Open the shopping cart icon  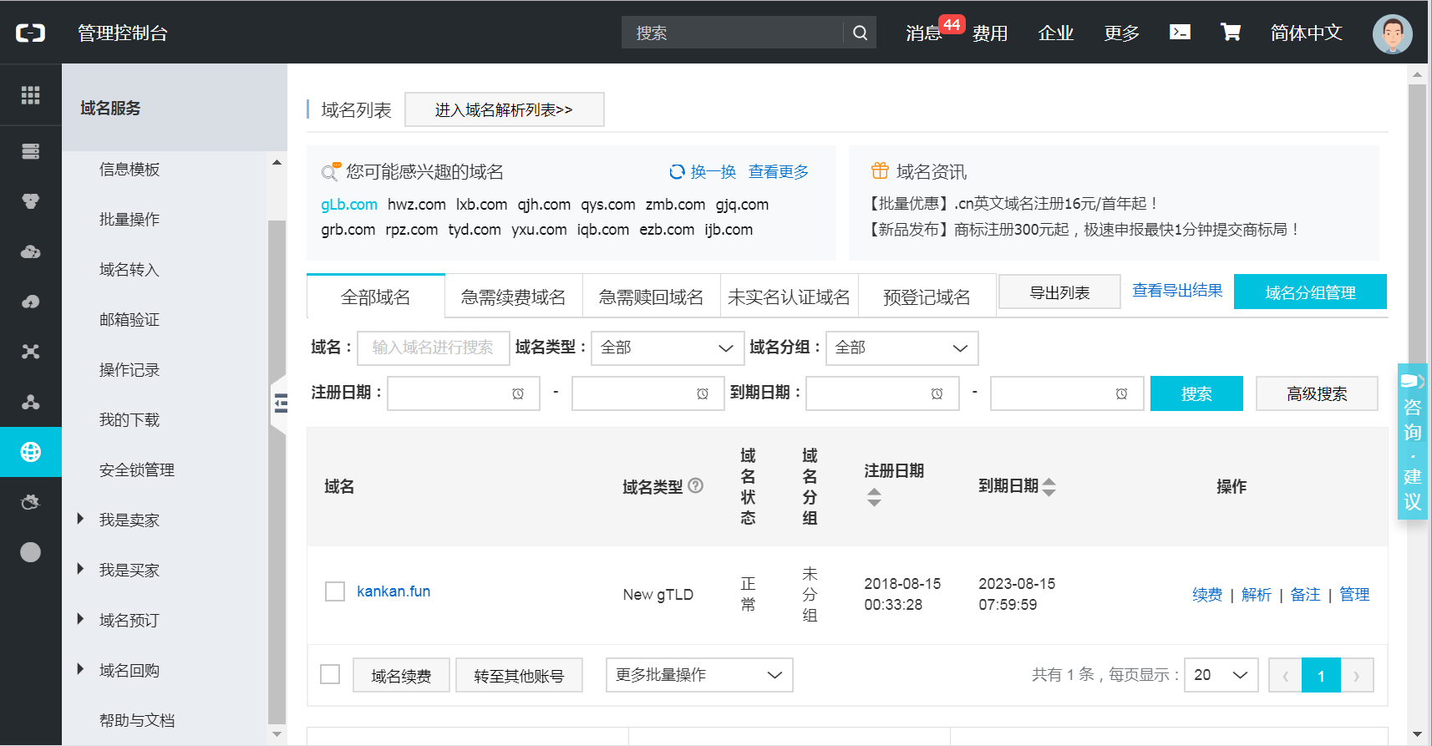(x=1231, y=32)
